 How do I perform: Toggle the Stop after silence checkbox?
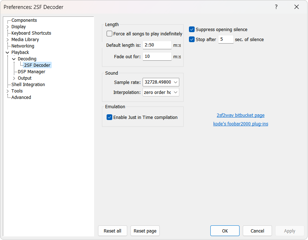(192, 40)
